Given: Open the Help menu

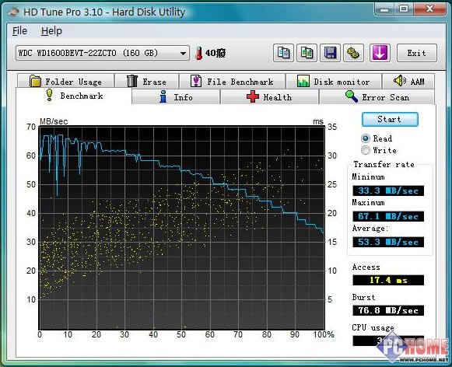Looking at the screenshot, I should pos(51,31).
